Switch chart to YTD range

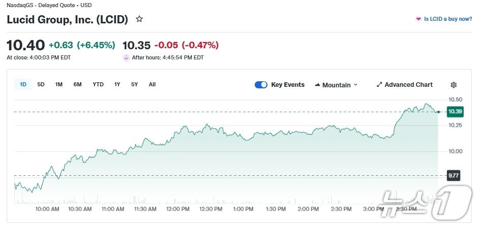pyautogui.click(x=98, y=85)
